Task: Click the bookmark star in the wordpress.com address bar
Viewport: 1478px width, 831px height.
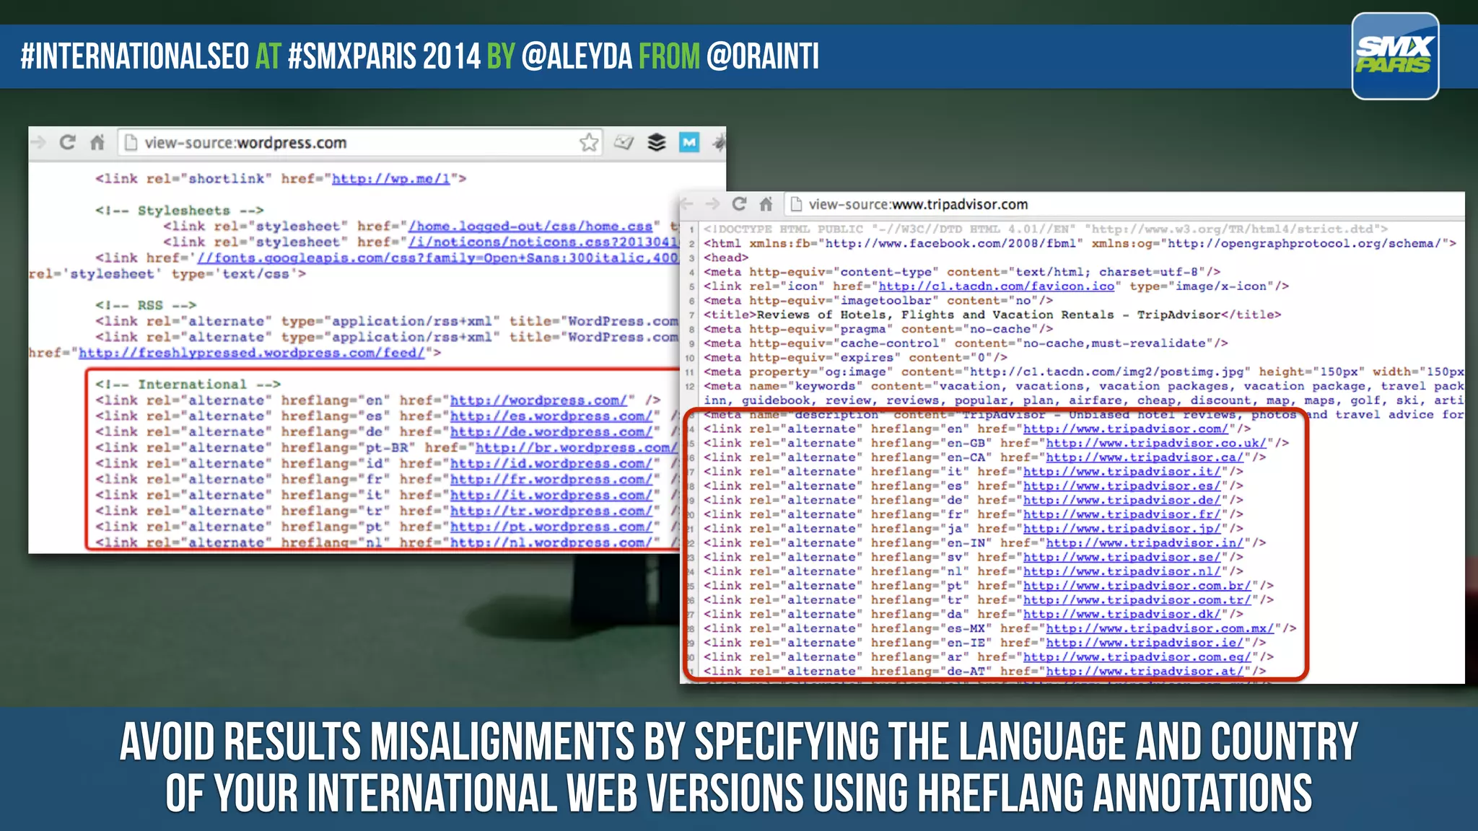Action: 589,142
